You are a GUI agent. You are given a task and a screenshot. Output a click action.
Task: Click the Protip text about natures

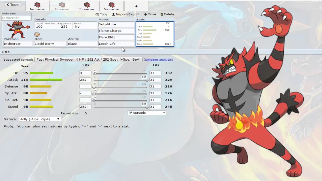pos(67,126)
